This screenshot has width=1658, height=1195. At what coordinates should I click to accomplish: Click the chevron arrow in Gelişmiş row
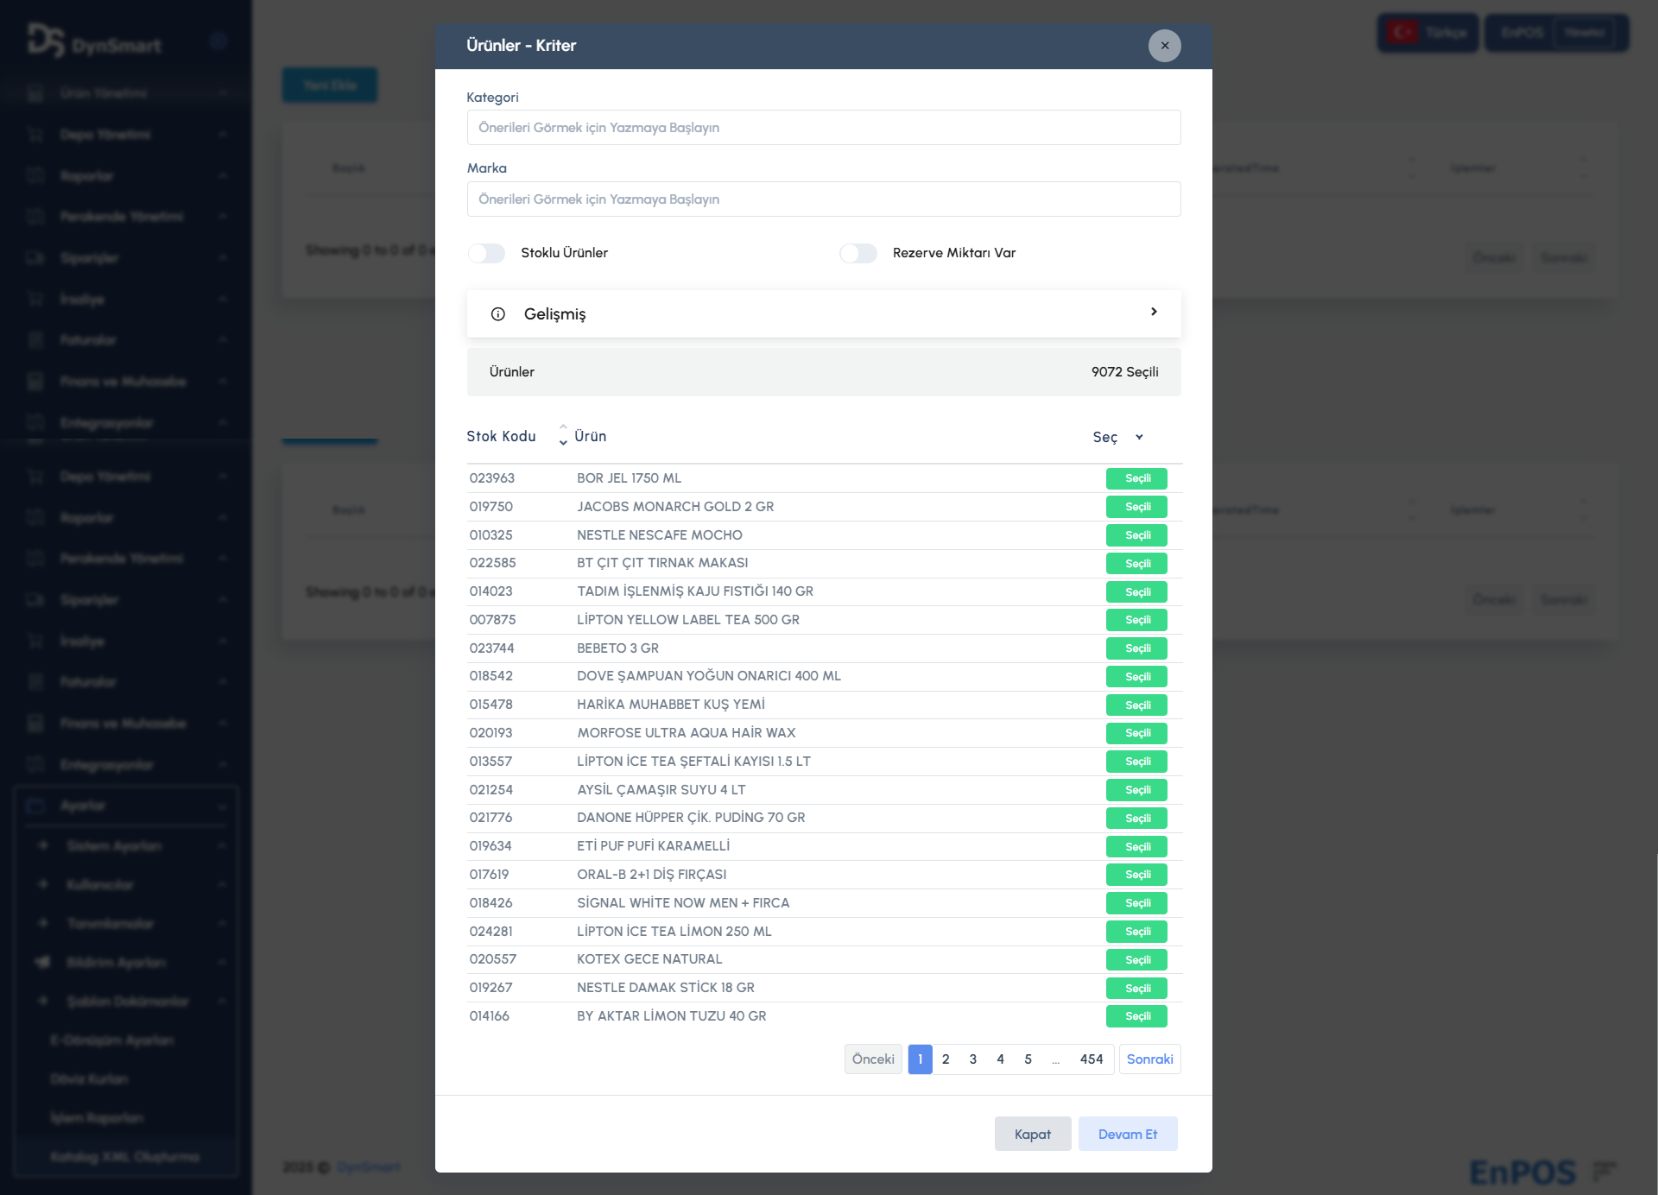(1154, 312)
